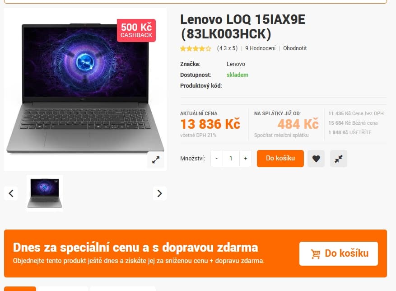
Task: Click cart icon in orange banner
Action: point(316,253)
